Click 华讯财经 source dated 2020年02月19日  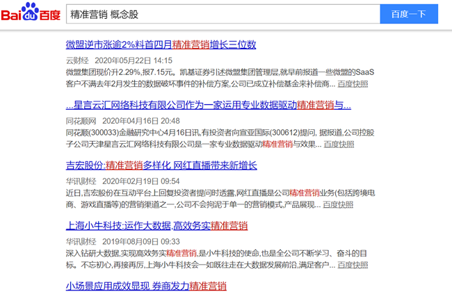pos(81,181)
